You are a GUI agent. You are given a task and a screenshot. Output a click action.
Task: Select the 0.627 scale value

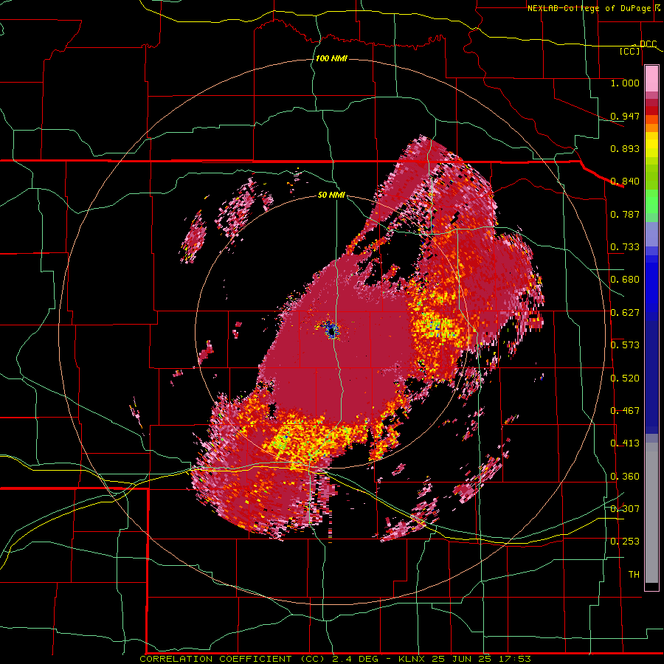(x=625, y=313)
